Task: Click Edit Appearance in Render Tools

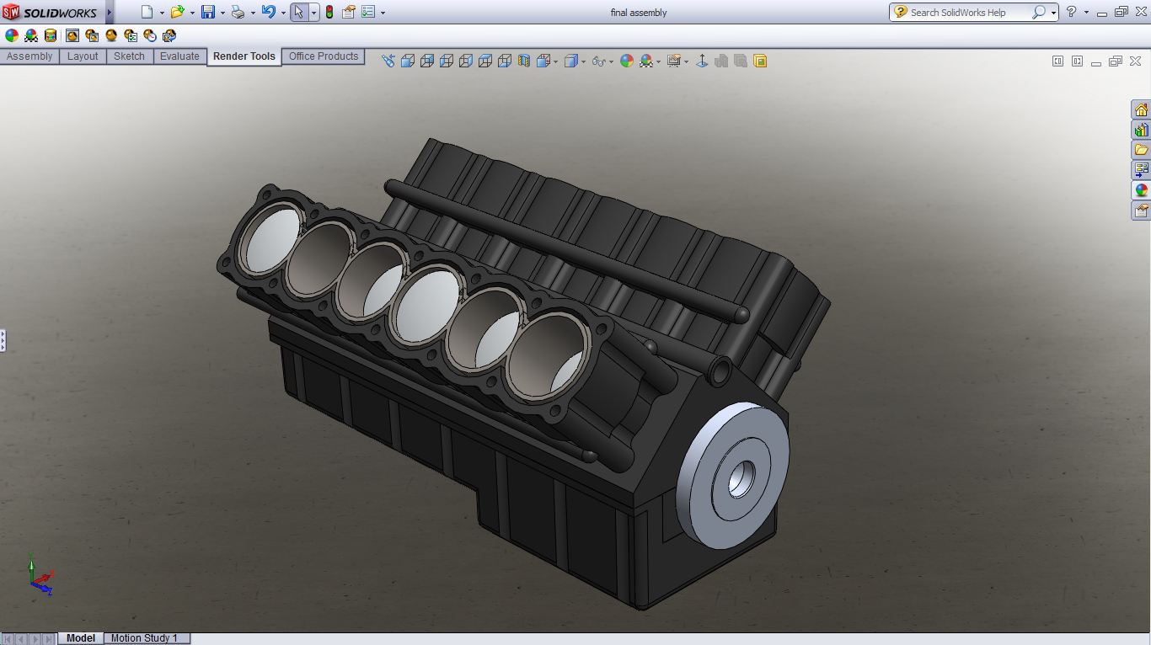Action: point(12,35)
